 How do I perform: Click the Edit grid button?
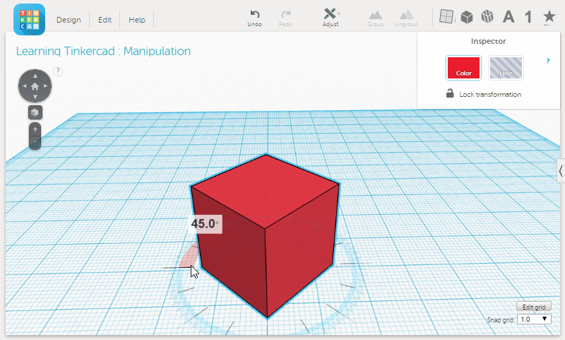coord(534,307)
